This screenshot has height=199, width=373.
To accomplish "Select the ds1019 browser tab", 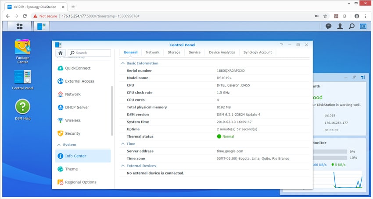I will (x=36, y=7).
